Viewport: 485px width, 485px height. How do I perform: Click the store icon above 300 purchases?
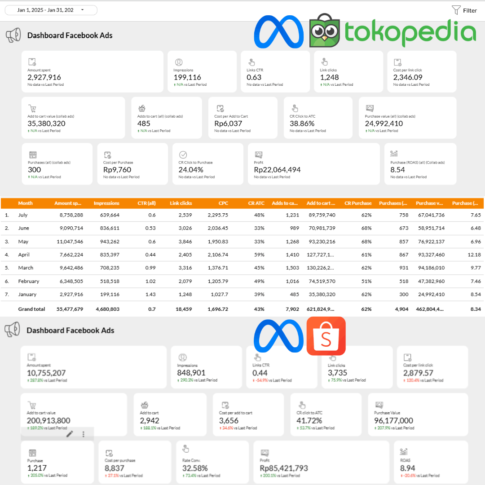click(33, 154)
